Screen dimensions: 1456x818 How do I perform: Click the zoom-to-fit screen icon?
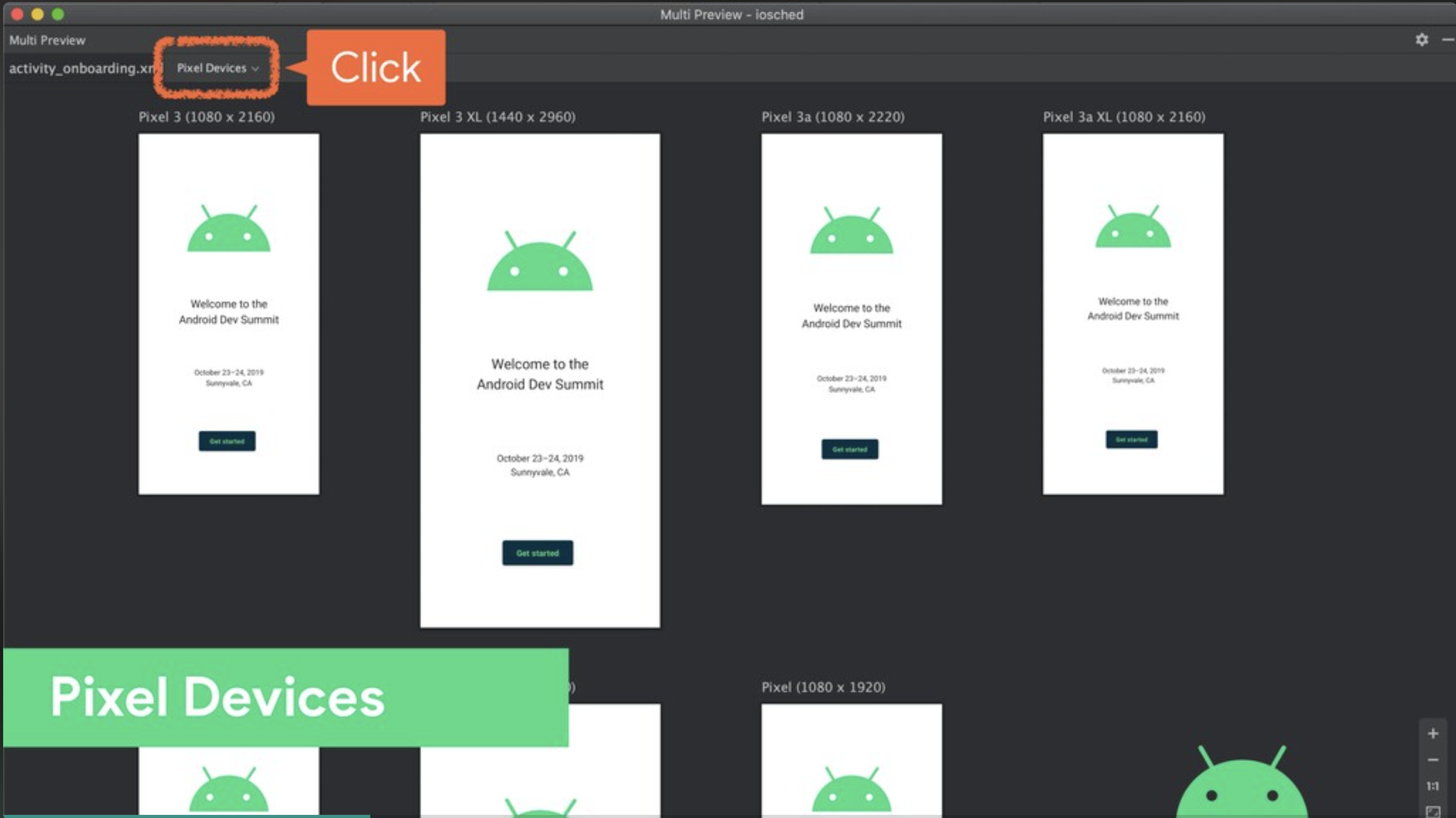1432,811
